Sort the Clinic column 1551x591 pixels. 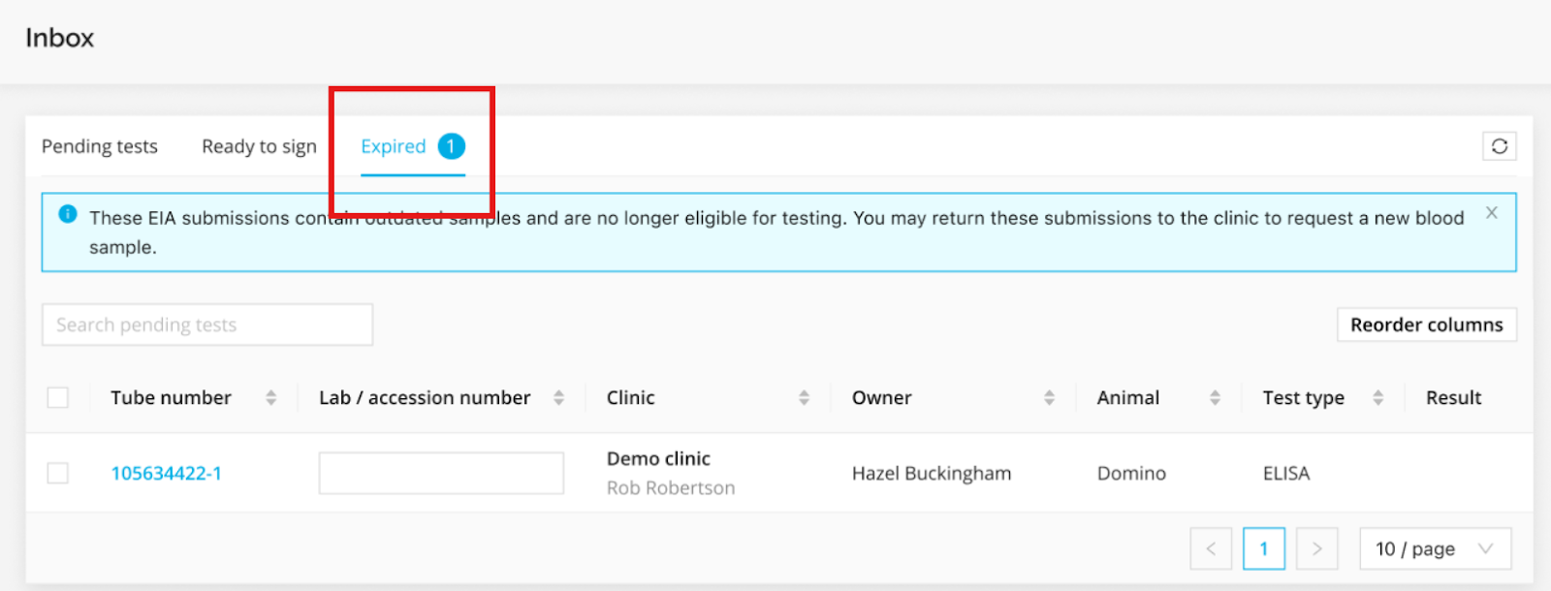[x=804, y=398]
